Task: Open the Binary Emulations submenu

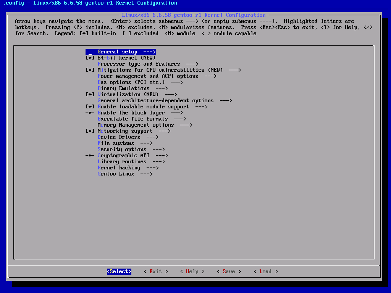Action: click(132, 89)
